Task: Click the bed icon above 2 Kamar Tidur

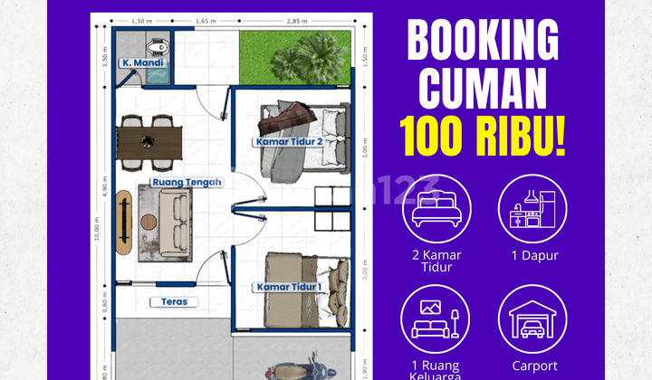Action: coord(436,208)
